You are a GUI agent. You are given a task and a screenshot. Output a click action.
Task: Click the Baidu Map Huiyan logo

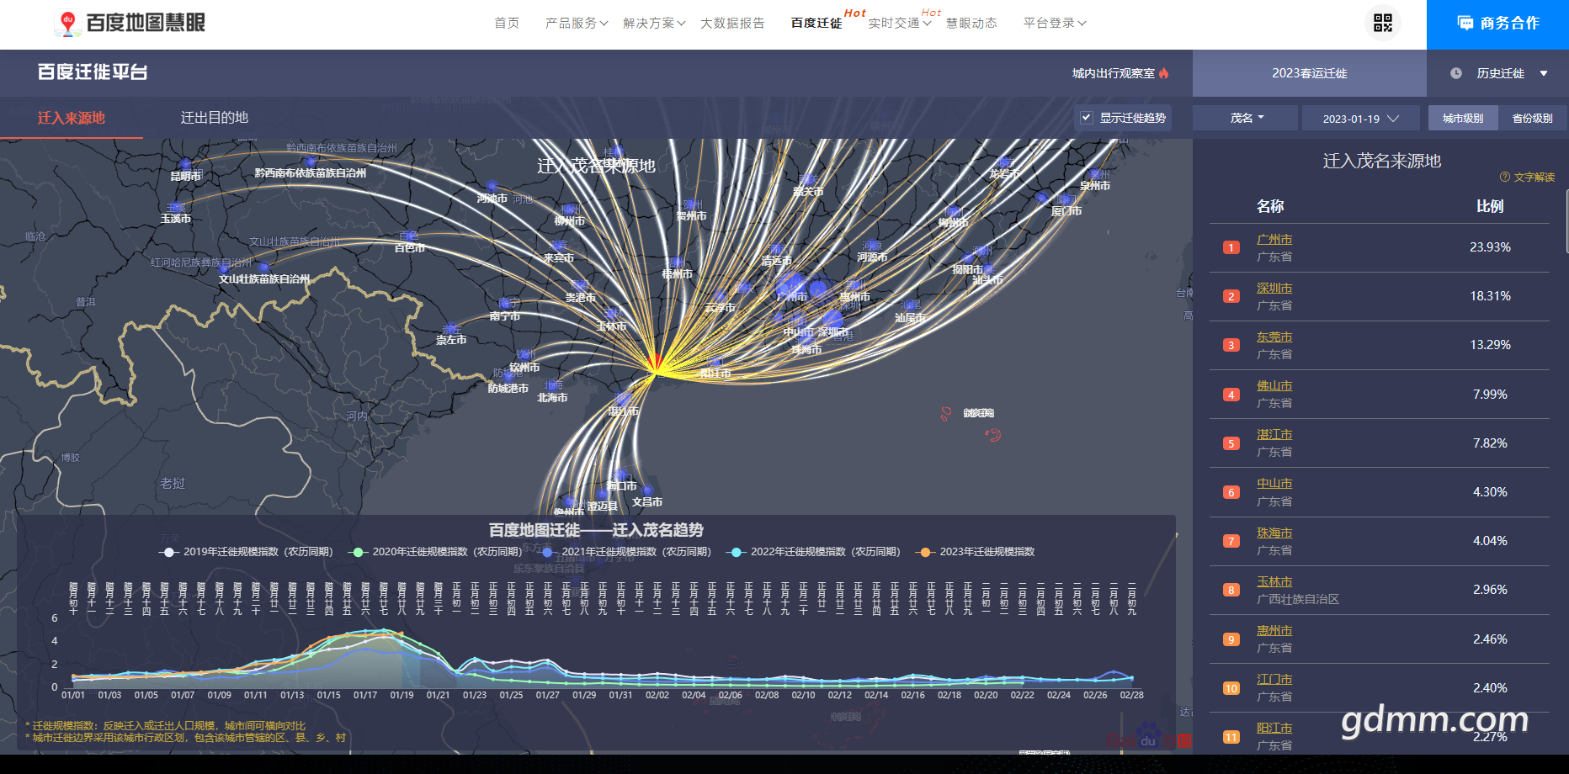[130, 23]
